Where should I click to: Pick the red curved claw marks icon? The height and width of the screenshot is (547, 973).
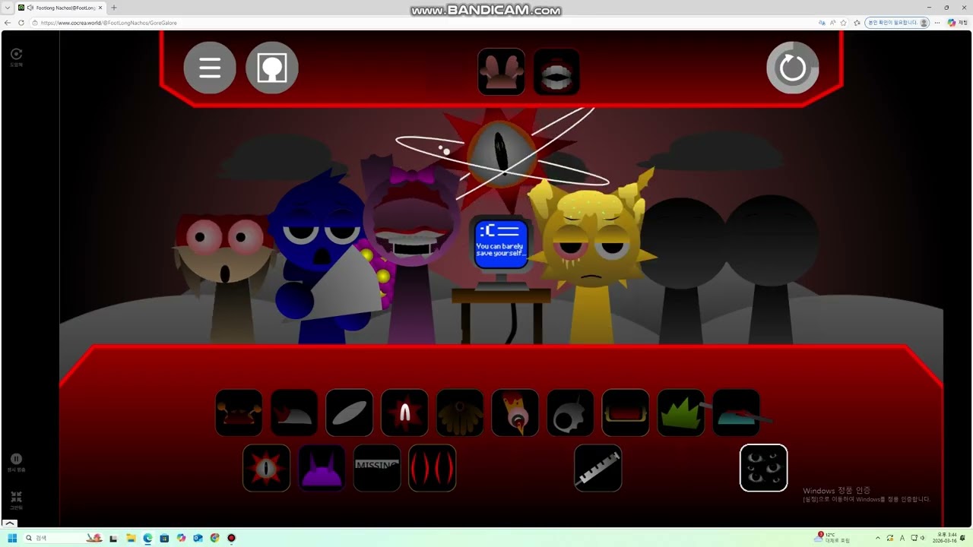433,468
